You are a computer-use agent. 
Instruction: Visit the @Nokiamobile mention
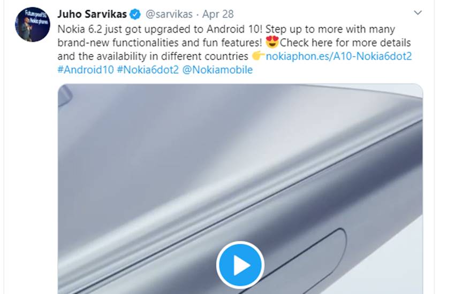coord(217,69)
